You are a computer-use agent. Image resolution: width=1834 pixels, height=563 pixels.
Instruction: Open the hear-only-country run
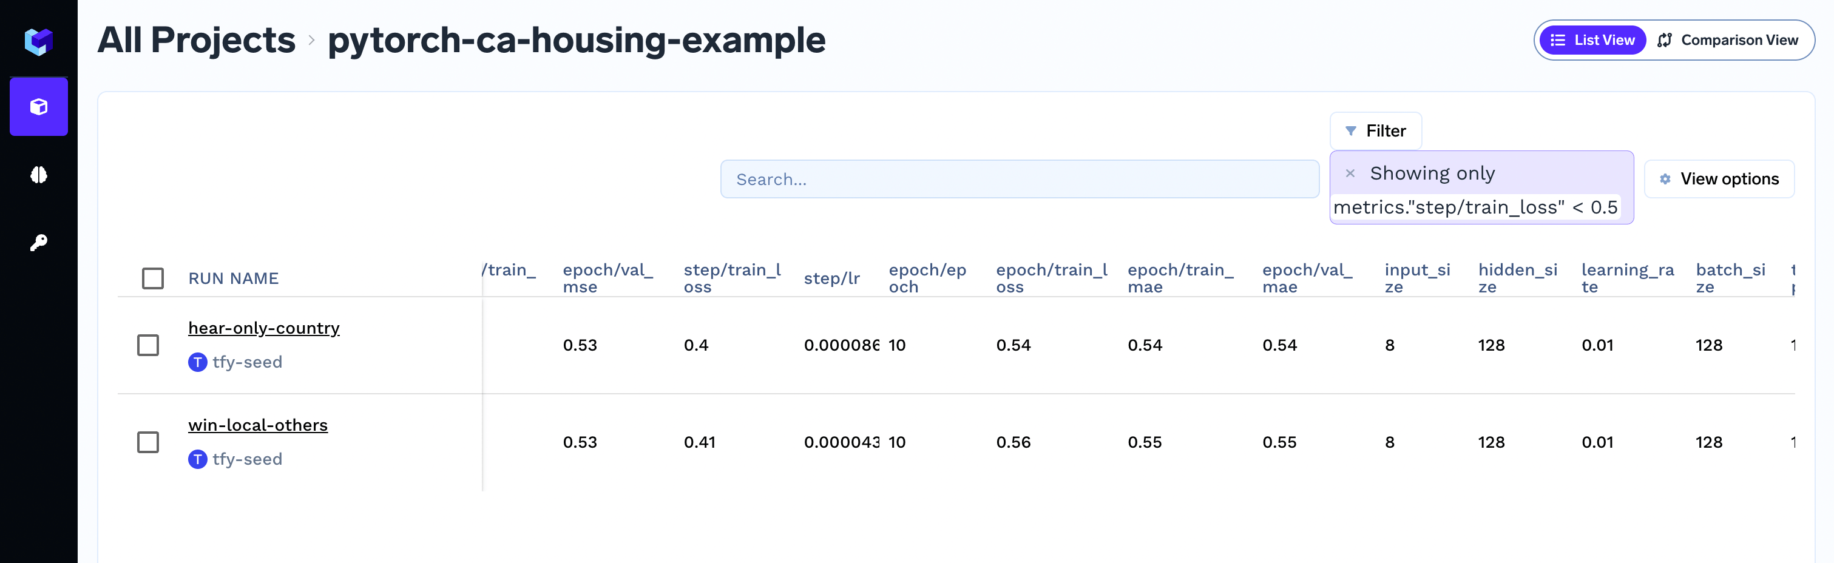(x=263, y=328)
